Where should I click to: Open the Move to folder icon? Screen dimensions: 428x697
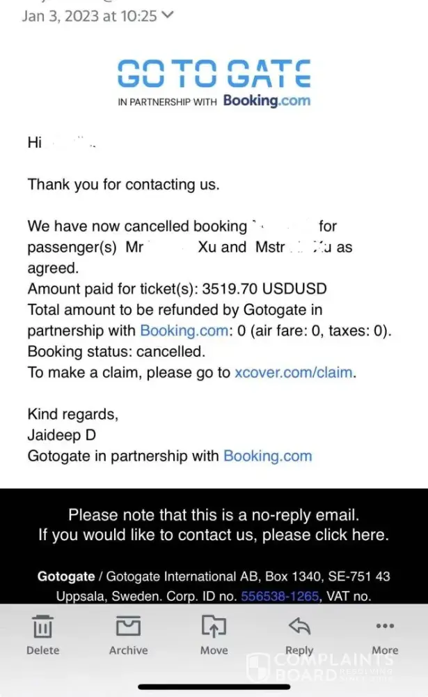pyautogui.click(x=214, y=627)
